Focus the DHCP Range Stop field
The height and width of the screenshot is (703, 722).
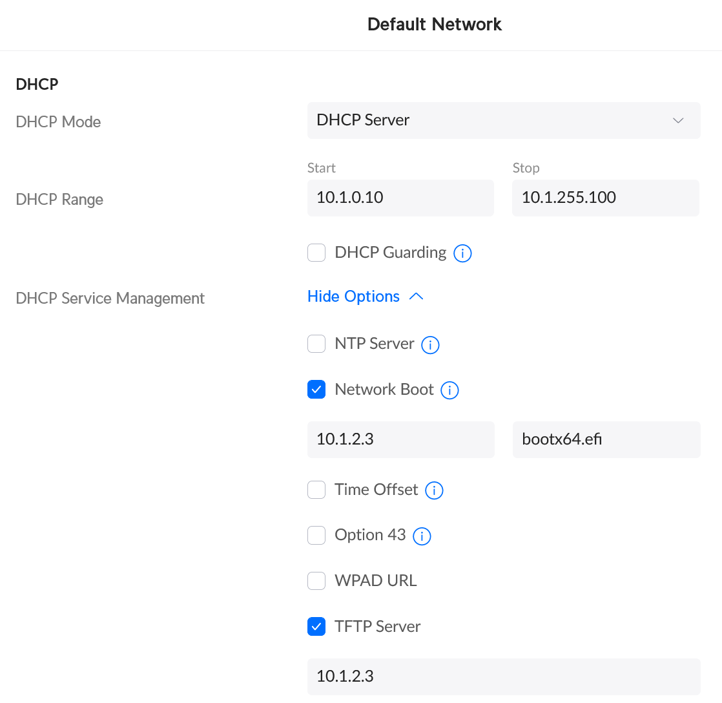click(x=605, y=198)
